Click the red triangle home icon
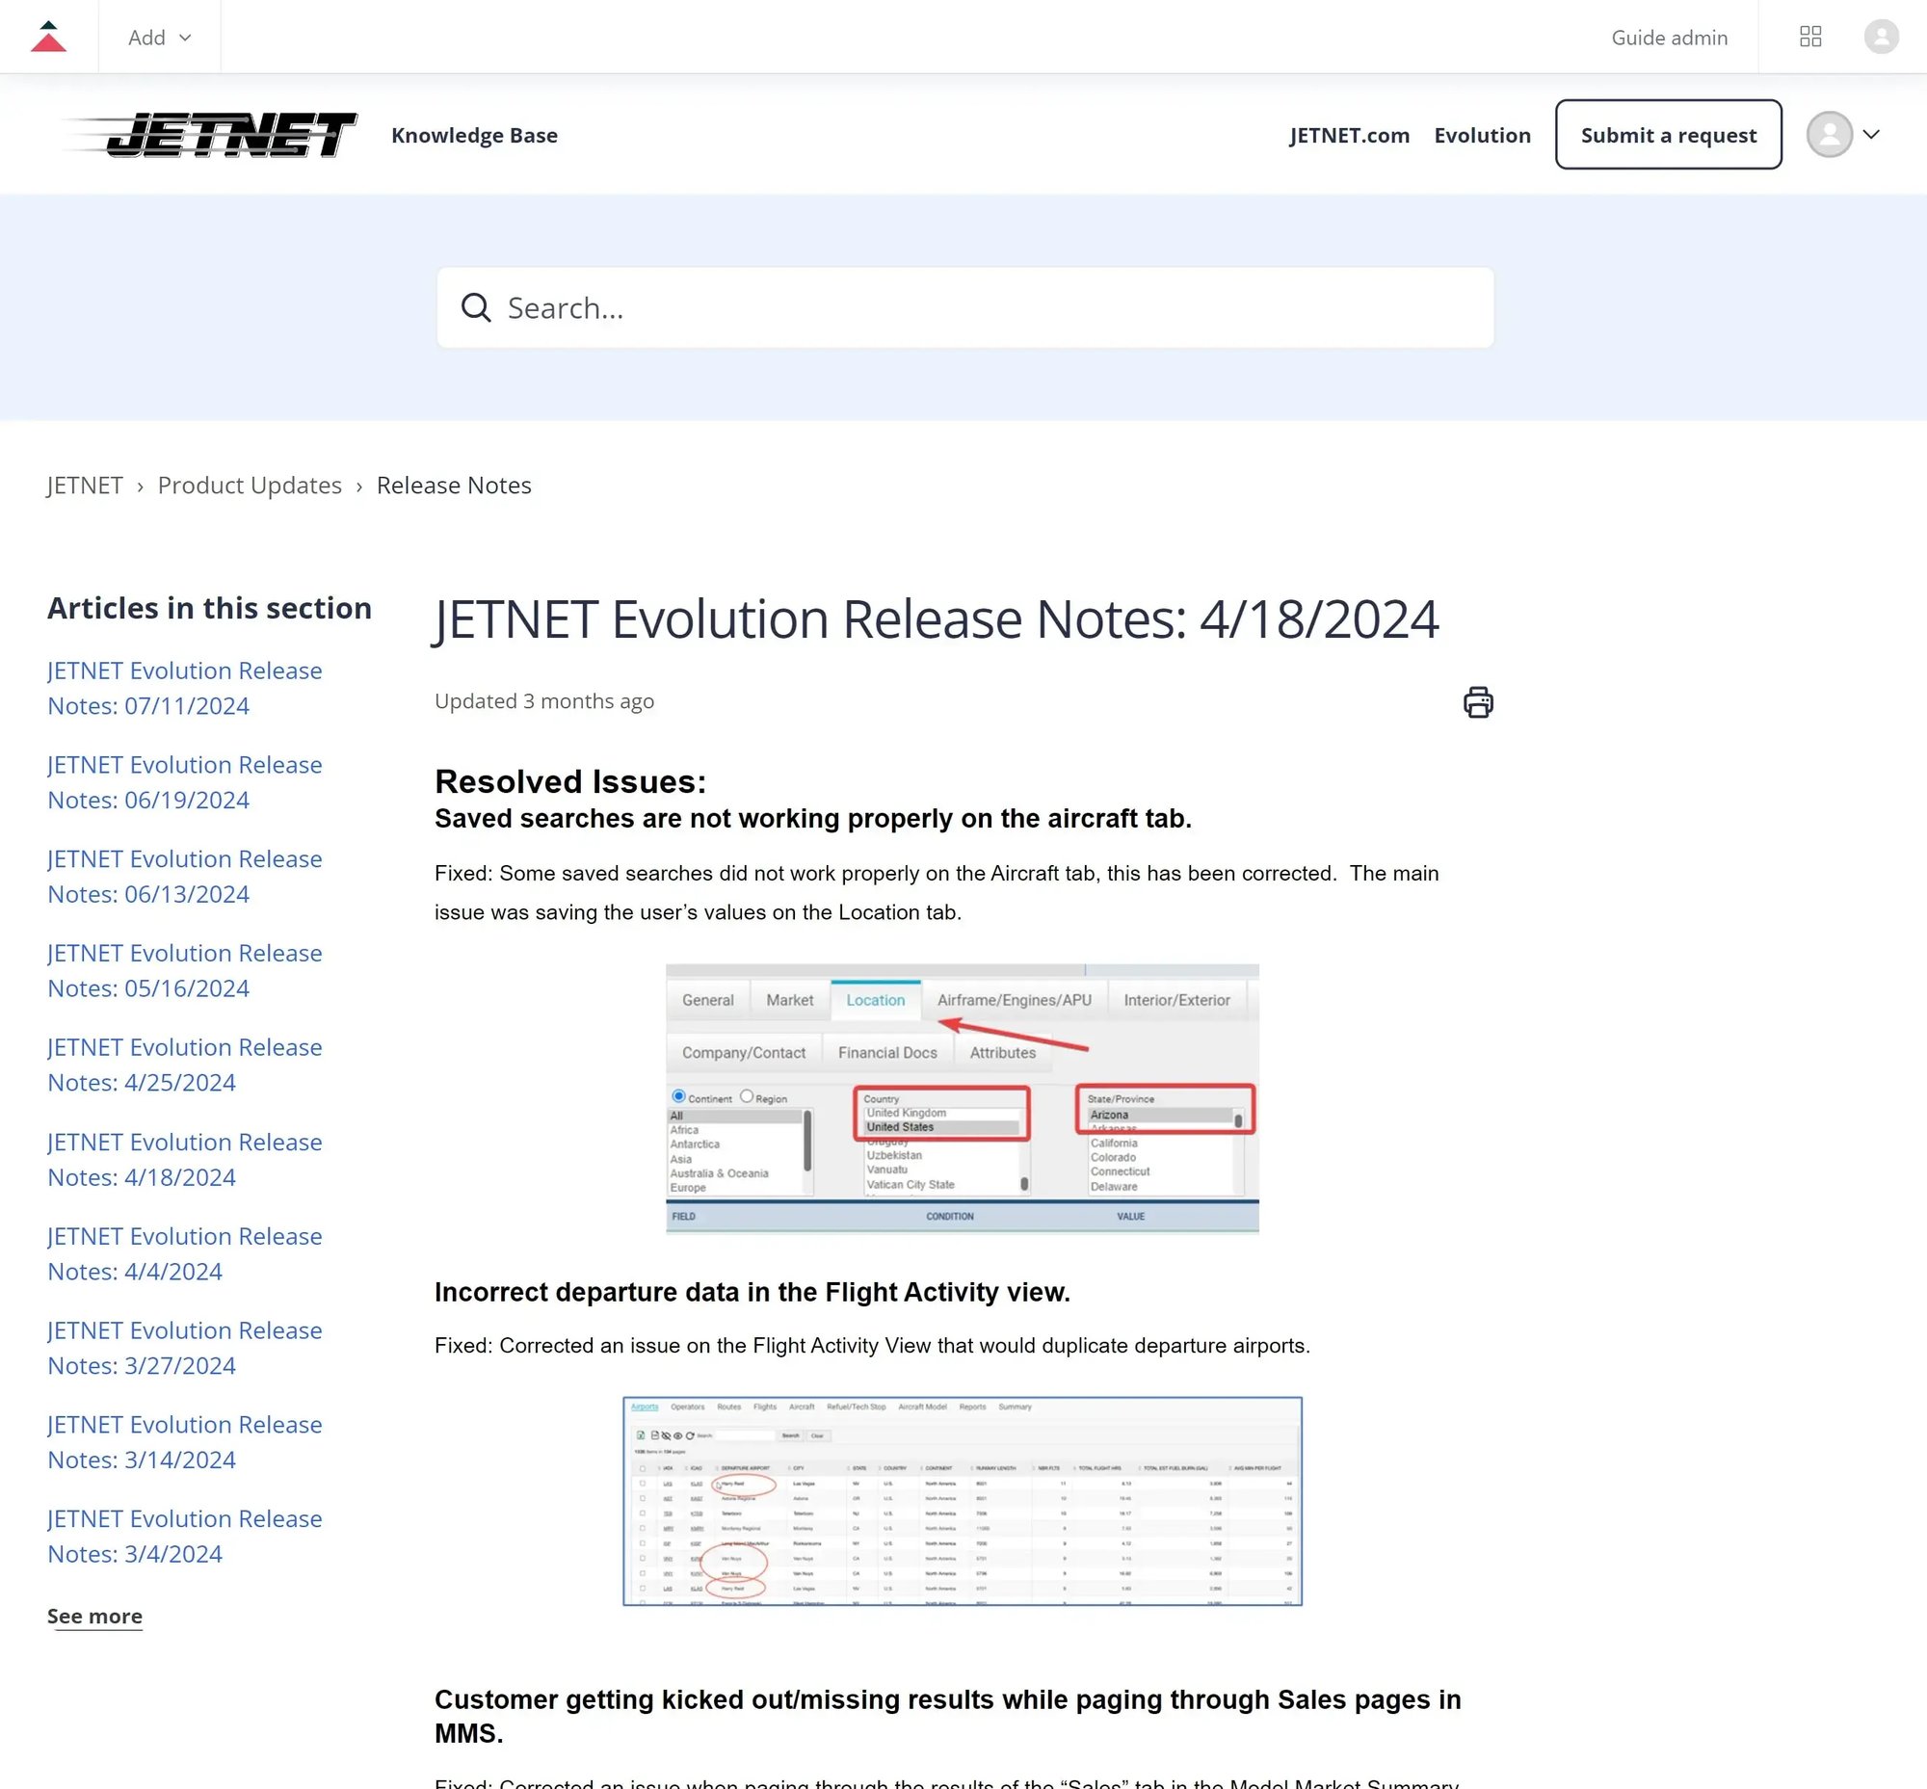 pos(49,37)
